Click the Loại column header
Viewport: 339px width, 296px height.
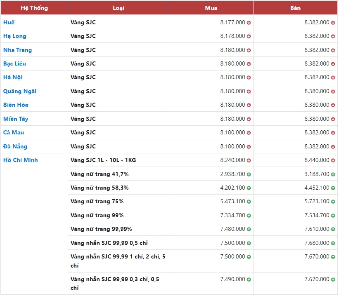tap(119, 8)
